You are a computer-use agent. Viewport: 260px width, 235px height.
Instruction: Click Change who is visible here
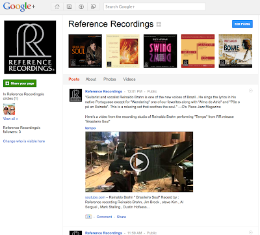(24, 141)
